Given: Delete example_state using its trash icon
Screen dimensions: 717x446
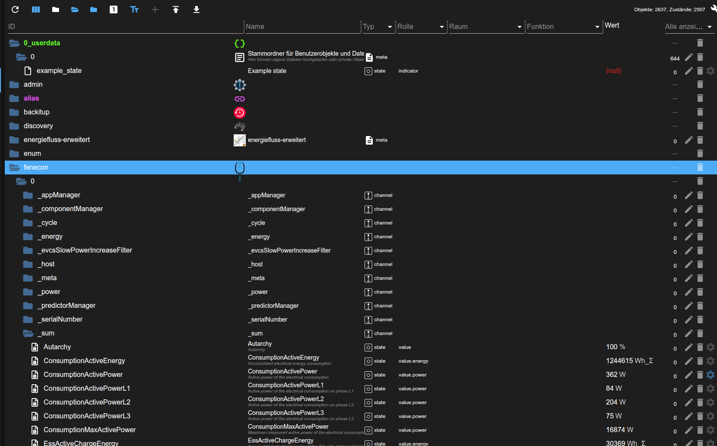Looking at the screenshot, I should (700, 71).
